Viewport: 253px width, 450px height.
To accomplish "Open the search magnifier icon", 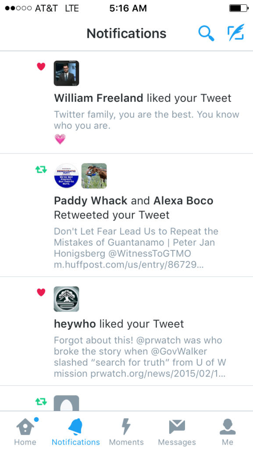I will [206, 33].
